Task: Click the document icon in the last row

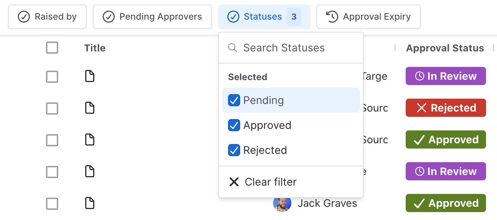Action: click(x=89, y=203)
